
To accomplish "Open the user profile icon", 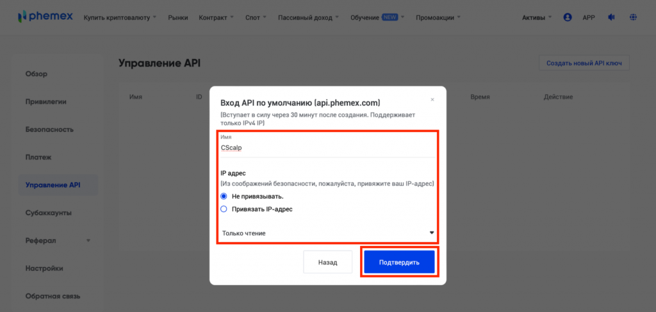I will coord(568,17).
